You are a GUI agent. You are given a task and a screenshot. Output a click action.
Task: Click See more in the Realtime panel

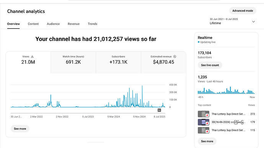[x=207, y=141]
